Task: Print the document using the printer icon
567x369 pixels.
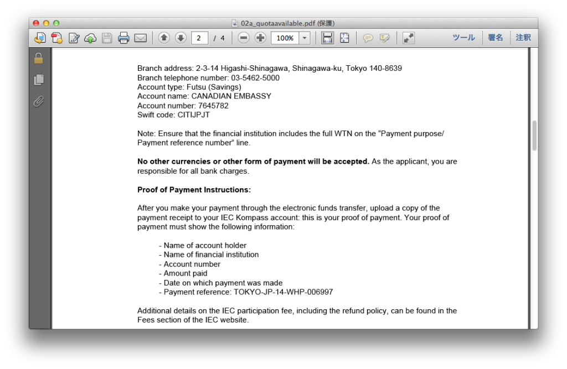Action: pos(123,38)
